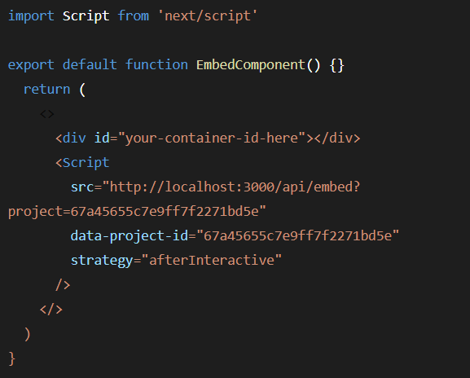Click the 'import' keyword on the first line
This screenshot has width=470, height=378.
click(x=31, y=16)
